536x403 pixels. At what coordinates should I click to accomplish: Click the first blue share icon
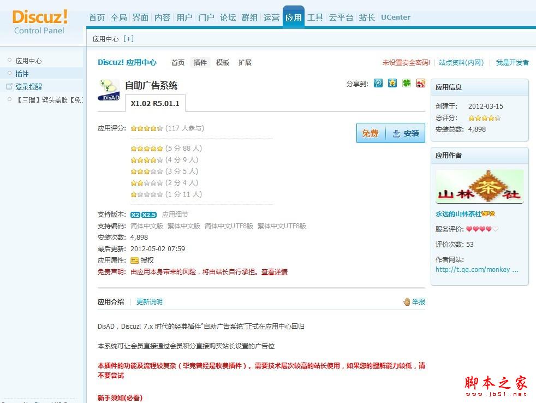coord(378,83)
